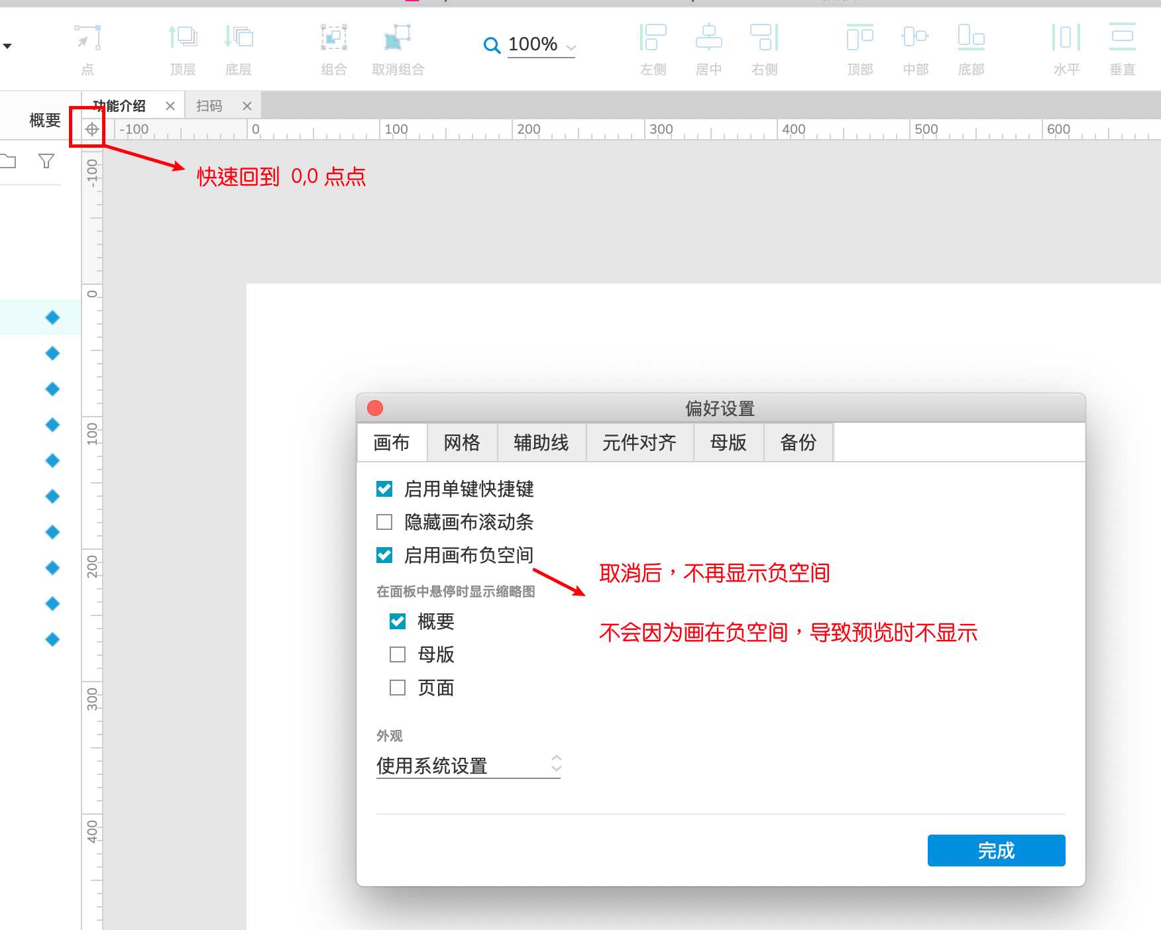Viewport: 1161px width, 930px height.
Task: Align middle with 中部 icon
Action: (x=916, y=38)
